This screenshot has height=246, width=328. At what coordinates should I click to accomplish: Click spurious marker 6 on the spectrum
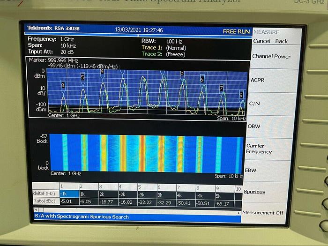click(x=202, y=80)
